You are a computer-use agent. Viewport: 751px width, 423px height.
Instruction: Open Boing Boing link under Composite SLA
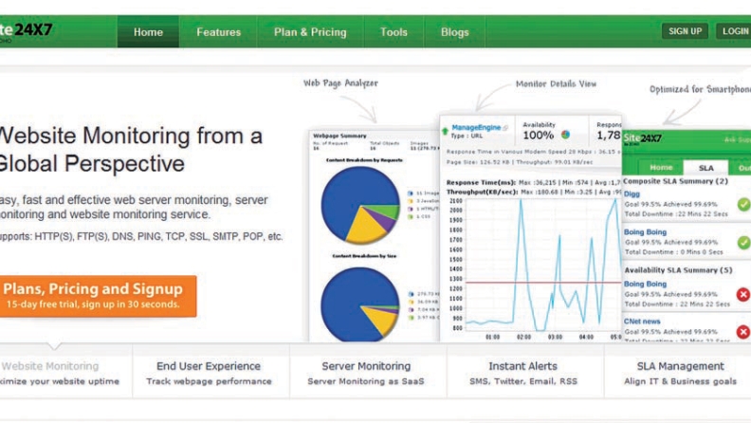[x=645, y=231]
